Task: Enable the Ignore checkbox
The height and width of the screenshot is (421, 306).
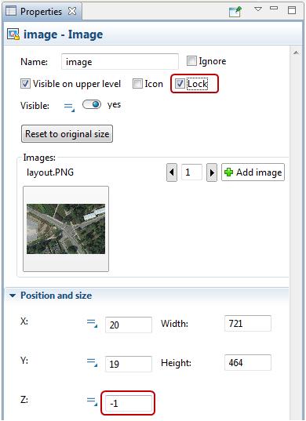Action: (191, 61)
